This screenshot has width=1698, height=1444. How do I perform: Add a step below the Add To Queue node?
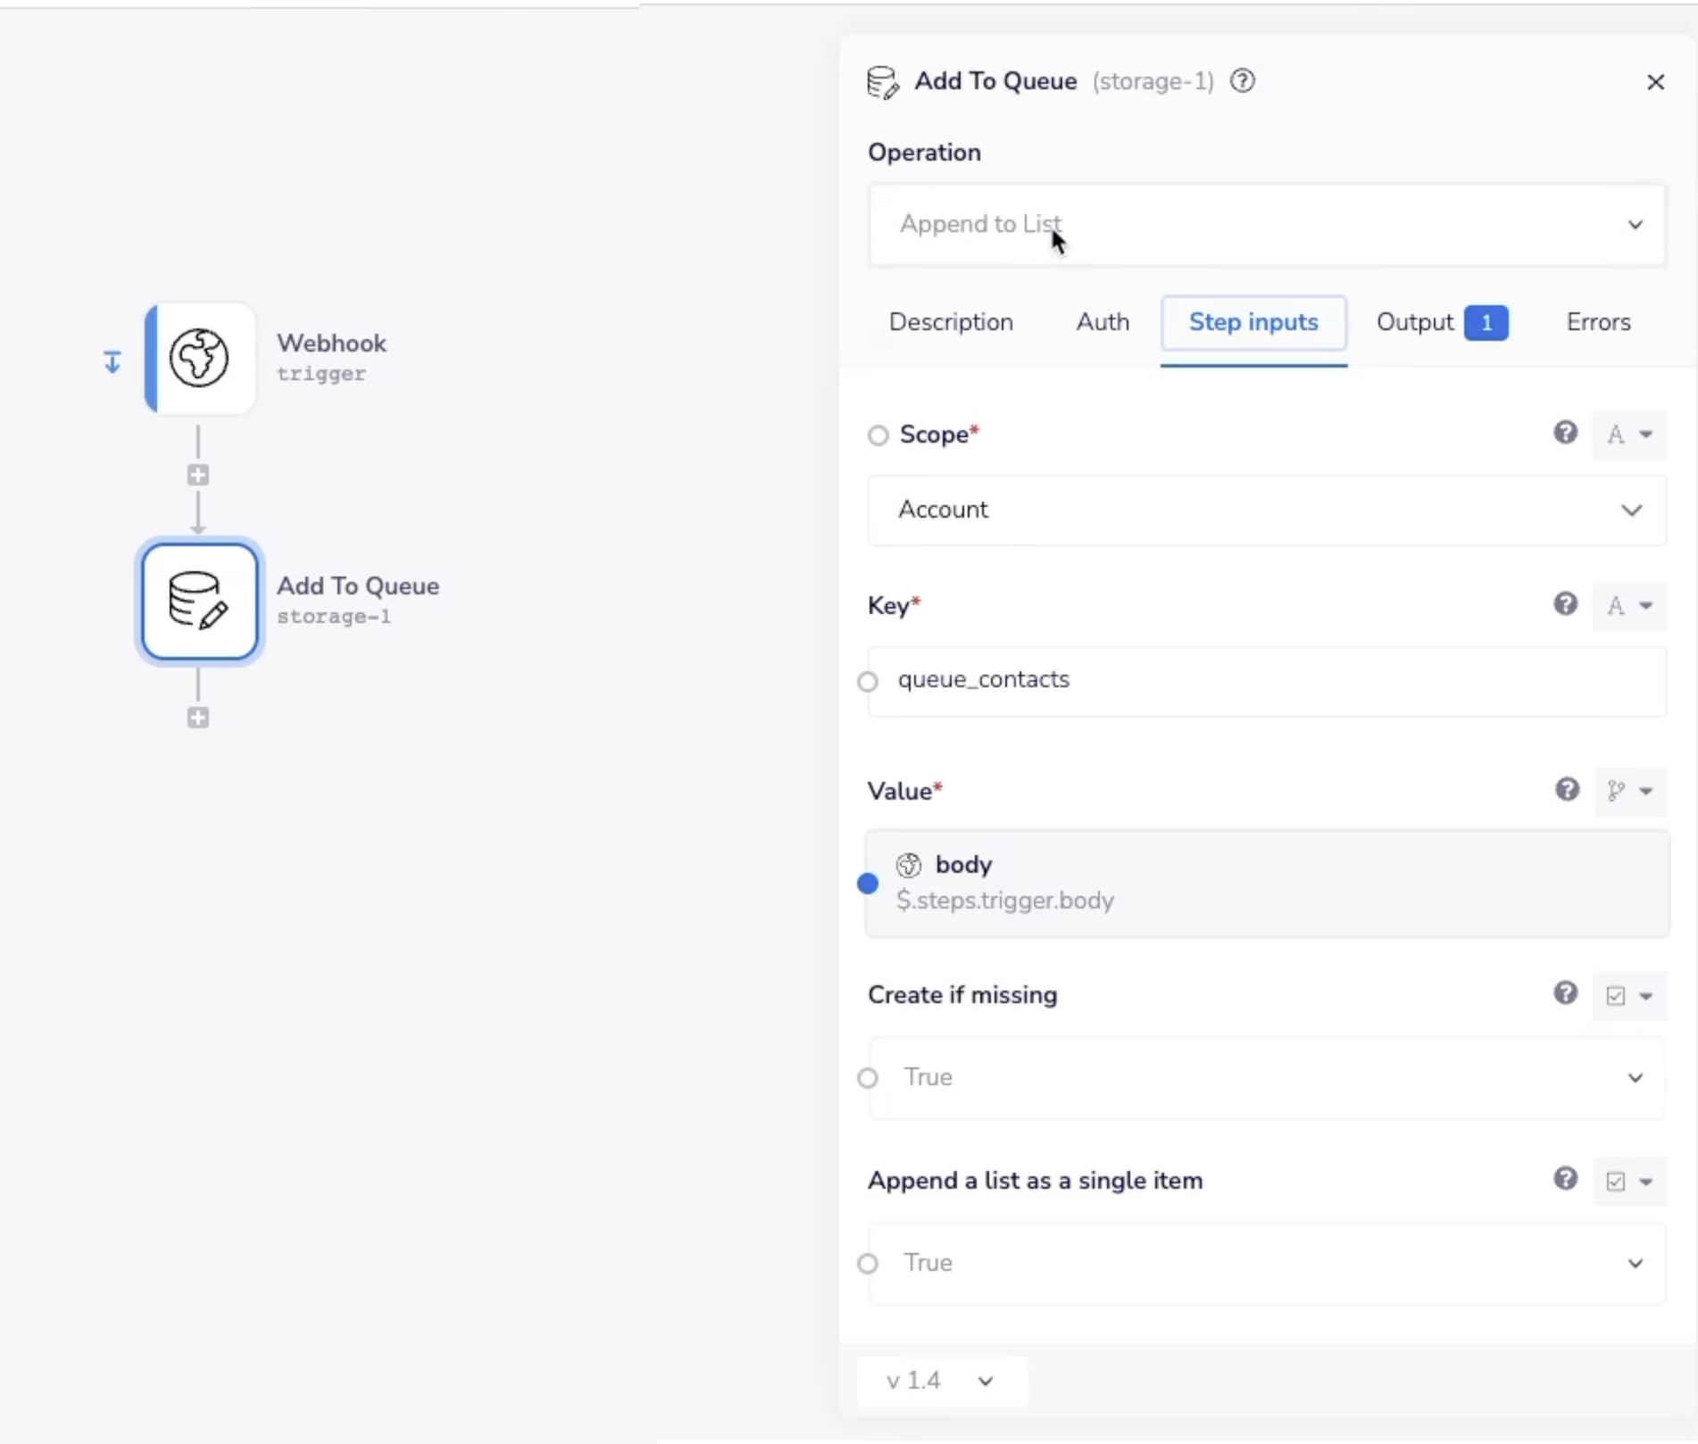pos(198,718)
